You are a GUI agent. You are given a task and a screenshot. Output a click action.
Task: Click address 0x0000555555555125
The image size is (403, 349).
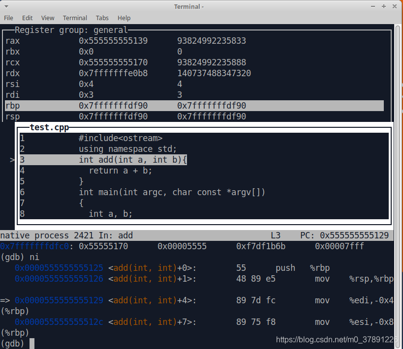tap(59, 268)
